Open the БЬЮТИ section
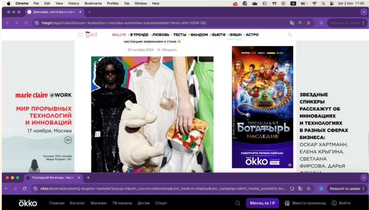The image size is (369, 210). point(217,35)
